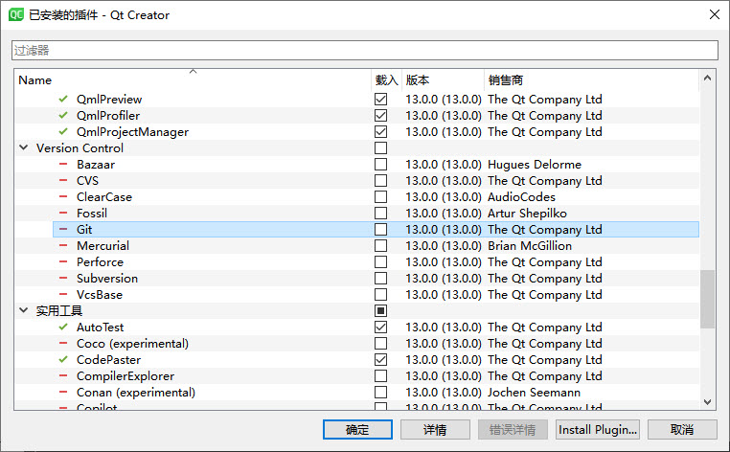This screenshot has width=730, height=452.
Task: Click red dash status icon beside Mercurial
Action: click(x=63, y=245)
